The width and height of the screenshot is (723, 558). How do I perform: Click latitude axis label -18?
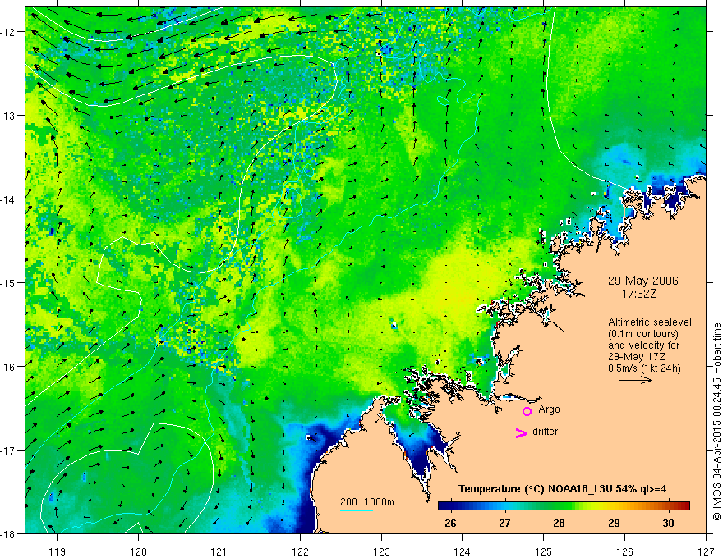pos(7,533)
